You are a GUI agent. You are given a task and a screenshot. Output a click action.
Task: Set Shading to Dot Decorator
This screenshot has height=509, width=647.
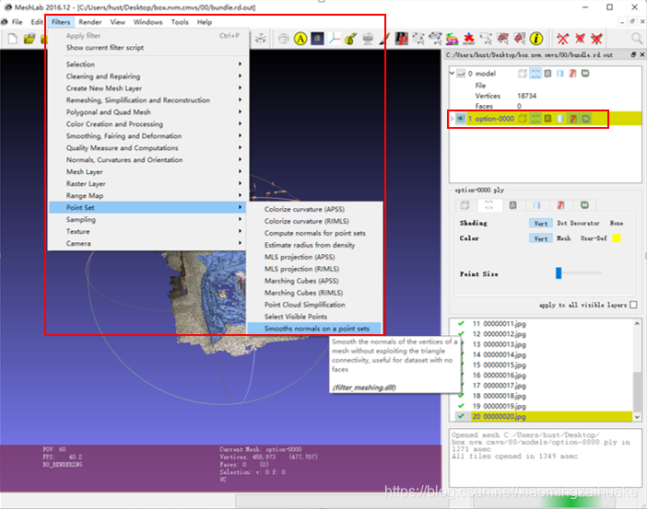578,223
